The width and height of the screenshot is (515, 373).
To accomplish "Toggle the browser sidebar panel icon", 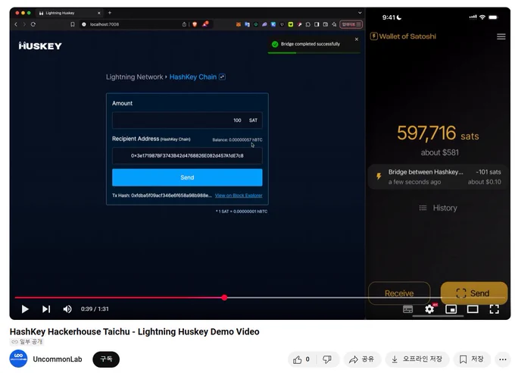I will 317,24.
